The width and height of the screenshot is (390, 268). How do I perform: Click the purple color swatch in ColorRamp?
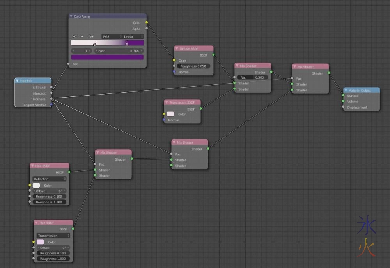(x=107, y=57)
